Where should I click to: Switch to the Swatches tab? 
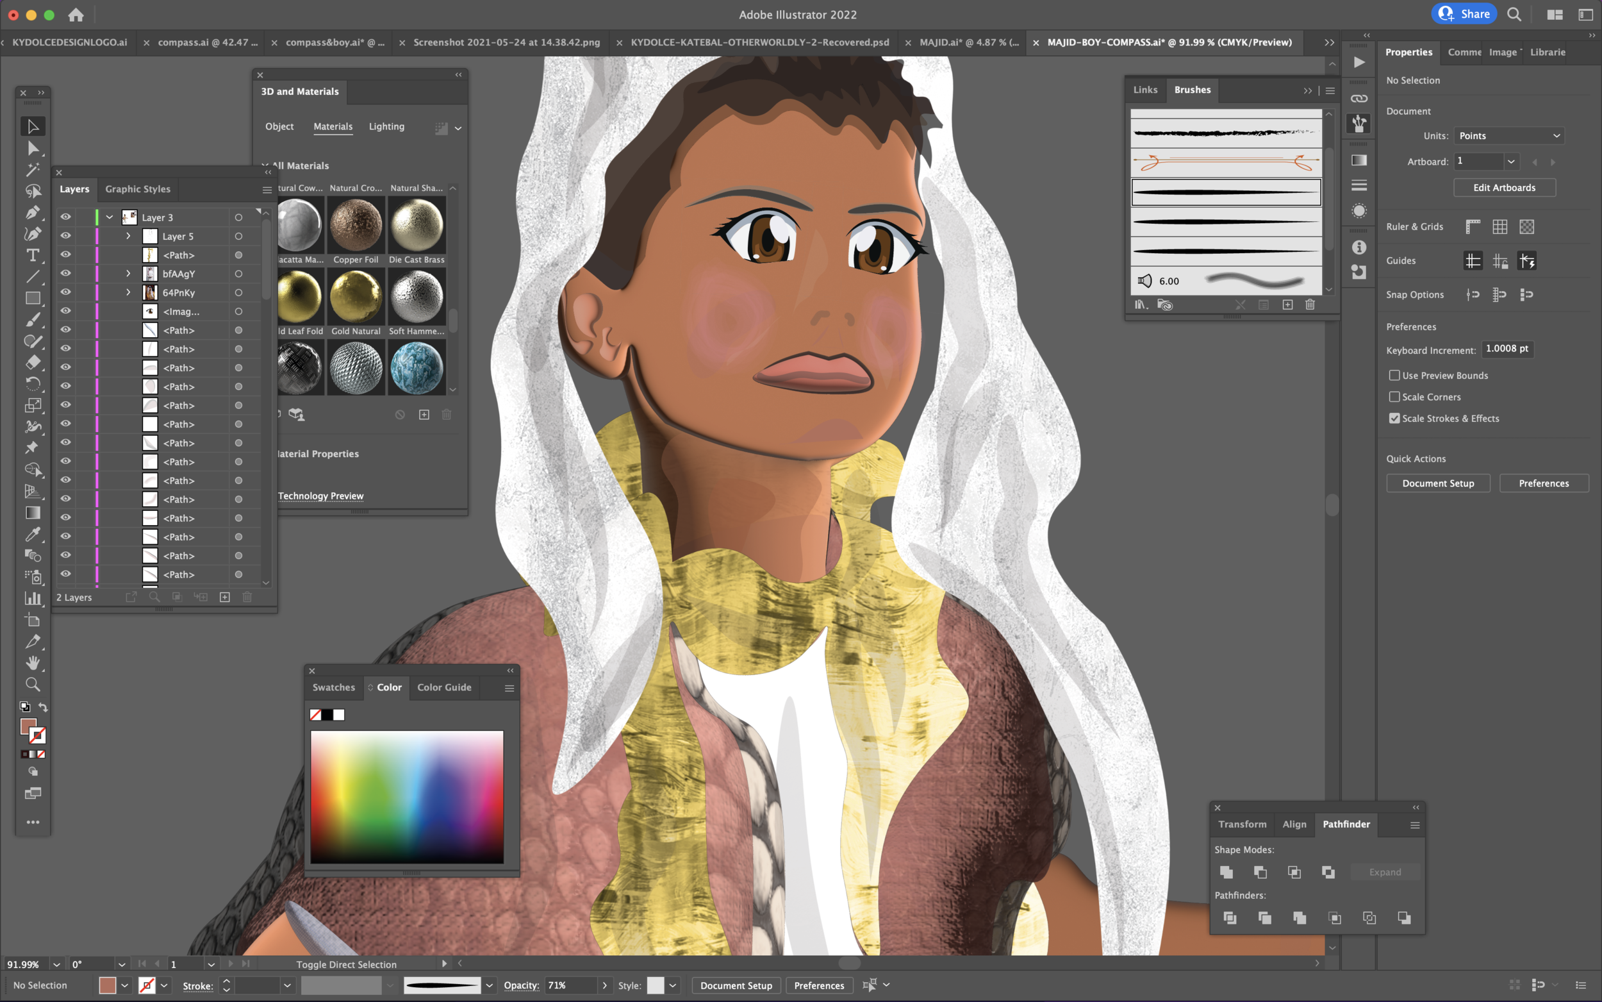[x=333, y=687]
